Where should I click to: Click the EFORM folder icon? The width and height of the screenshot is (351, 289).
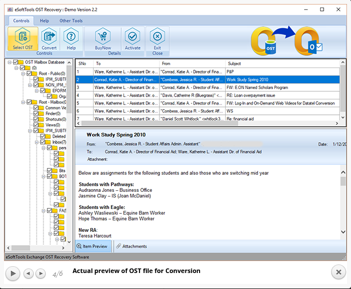[x=49, y=91]
